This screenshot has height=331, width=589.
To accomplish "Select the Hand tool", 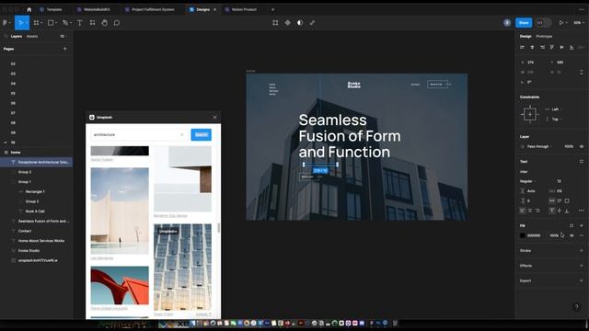I will pyautogui.click(x=104, y=23).
